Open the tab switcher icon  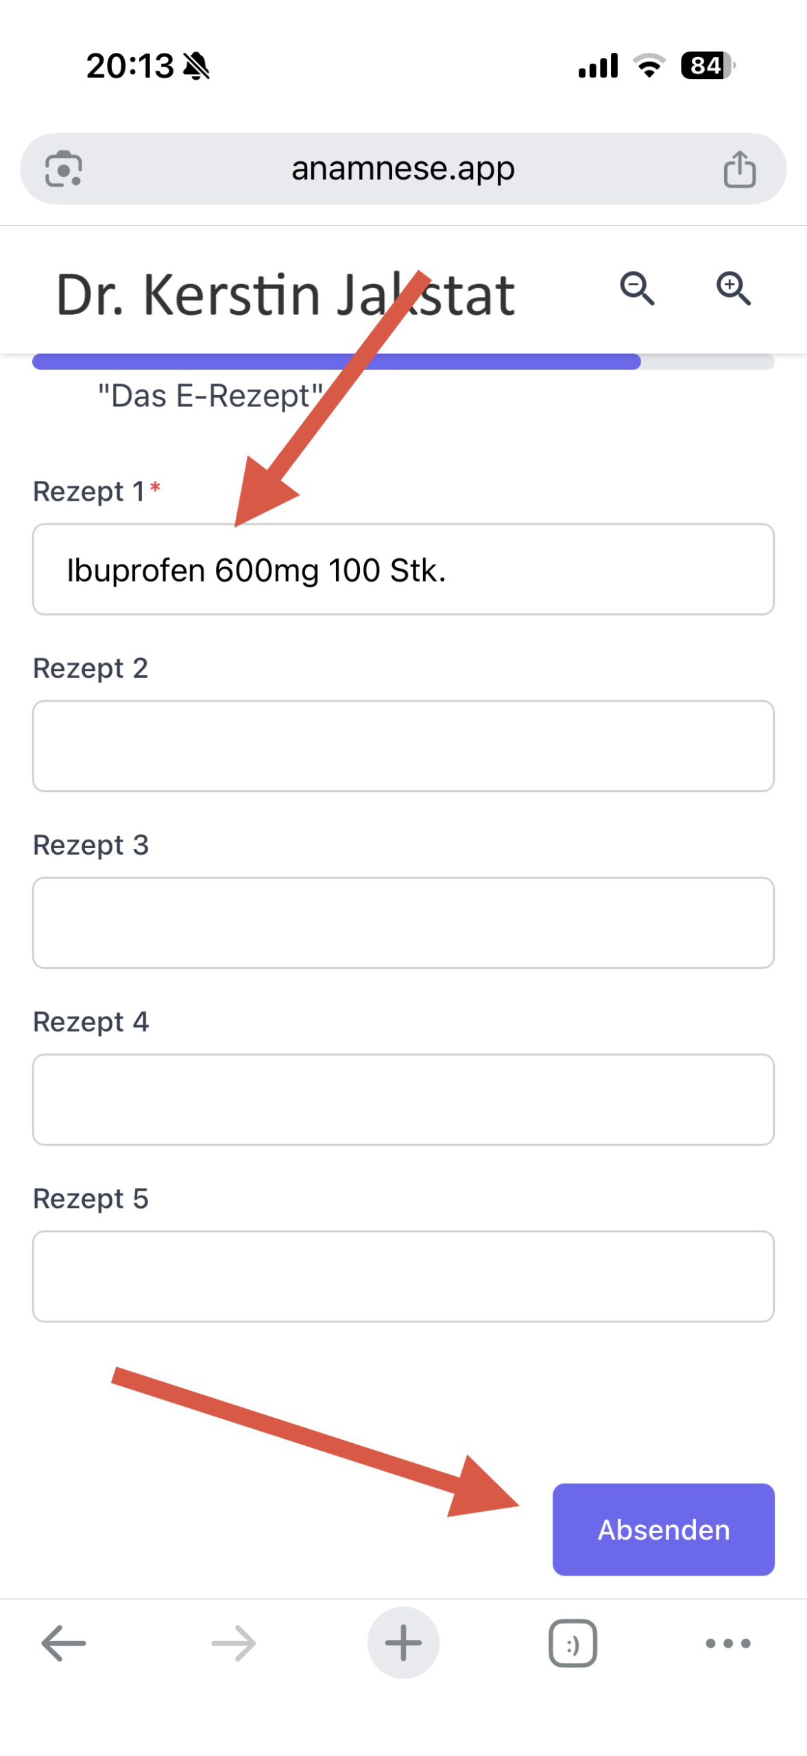coord(573,1643)
